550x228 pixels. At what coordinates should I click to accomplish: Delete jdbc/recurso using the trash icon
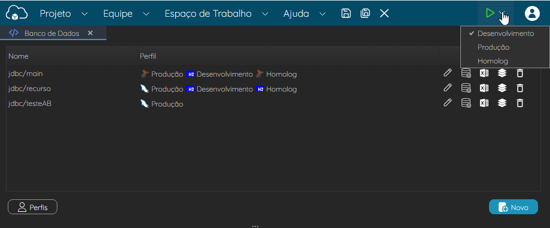point(520,88)
